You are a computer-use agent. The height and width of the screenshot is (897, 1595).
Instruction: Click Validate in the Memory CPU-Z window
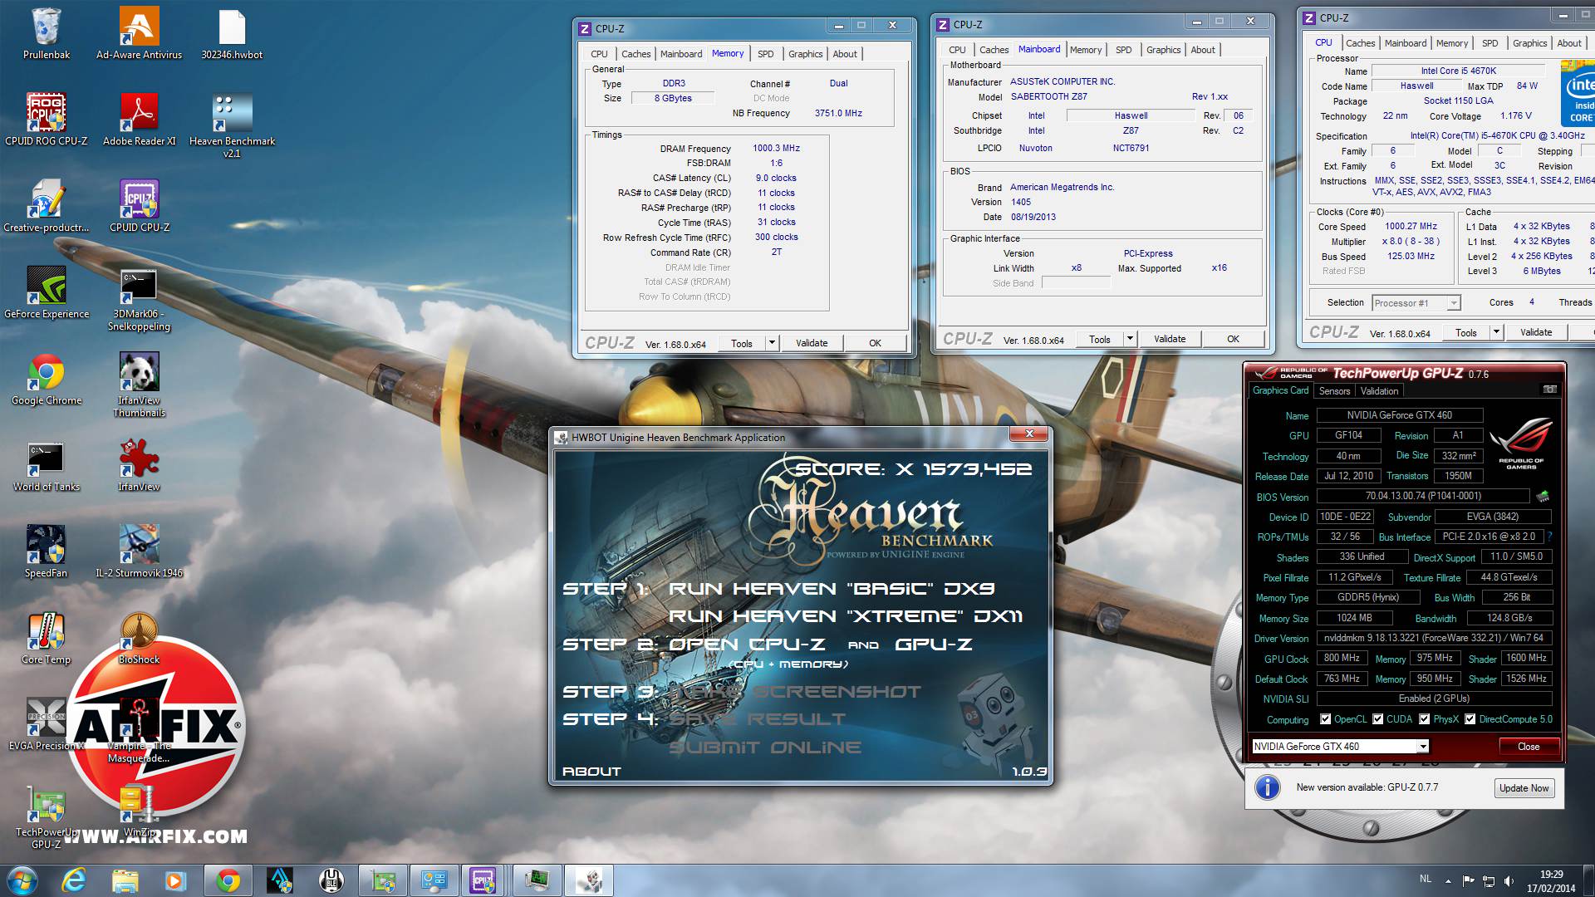pos(812,343)
